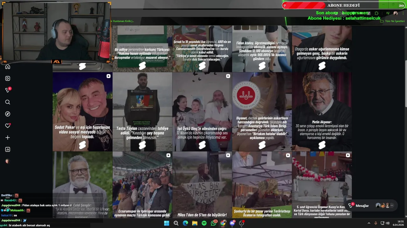407x228 pixels.
Task: Click Jupperwall44 Fidan atalaya chat message
Action: pos(37,205)
